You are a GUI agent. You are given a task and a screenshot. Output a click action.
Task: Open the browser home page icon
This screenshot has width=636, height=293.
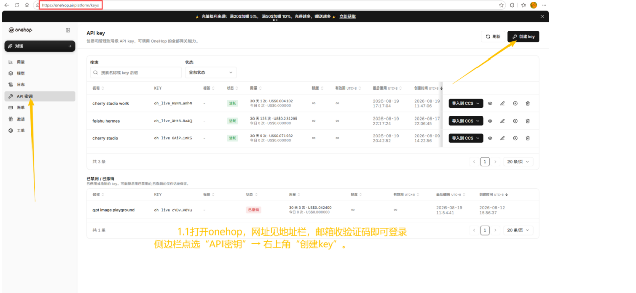point(27,5)
